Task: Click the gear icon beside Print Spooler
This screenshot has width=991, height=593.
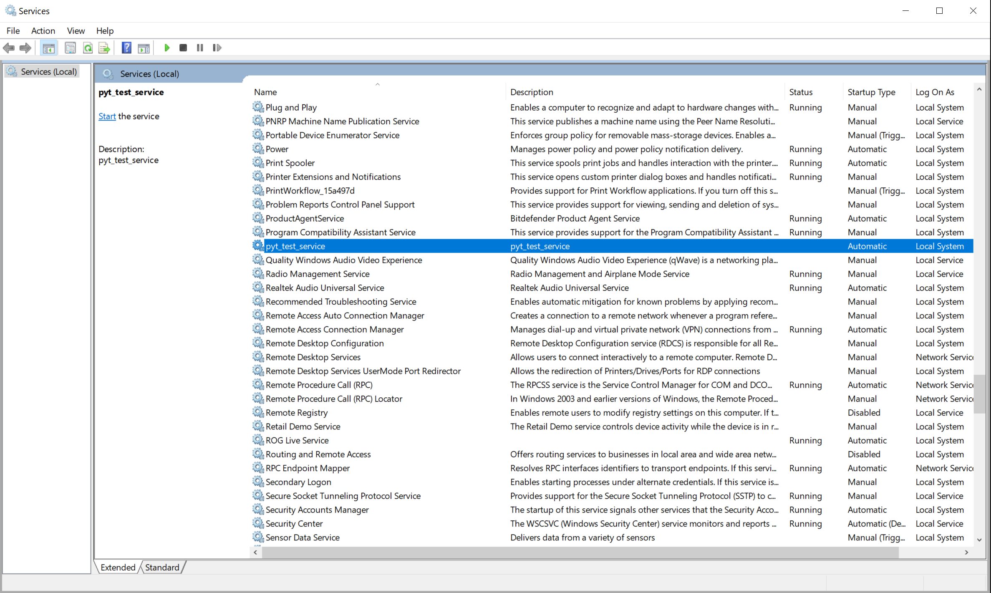Action: click(x=258, y=162)
